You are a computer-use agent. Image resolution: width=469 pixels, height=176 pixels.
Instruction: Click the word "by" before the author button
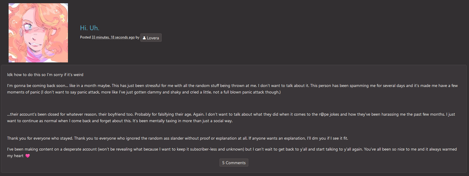click(137, 37)
